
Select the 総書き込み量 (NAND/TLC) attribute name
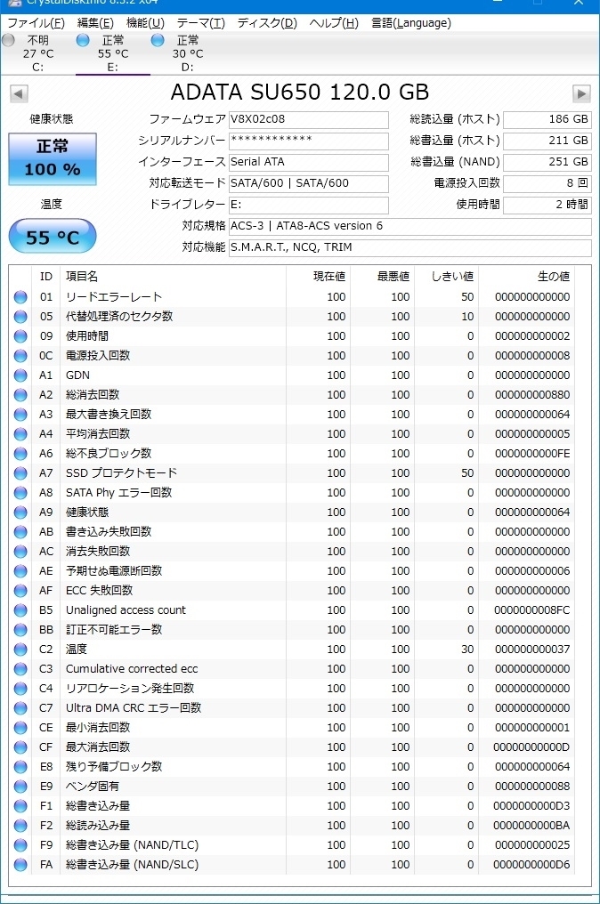click(132, 845)
